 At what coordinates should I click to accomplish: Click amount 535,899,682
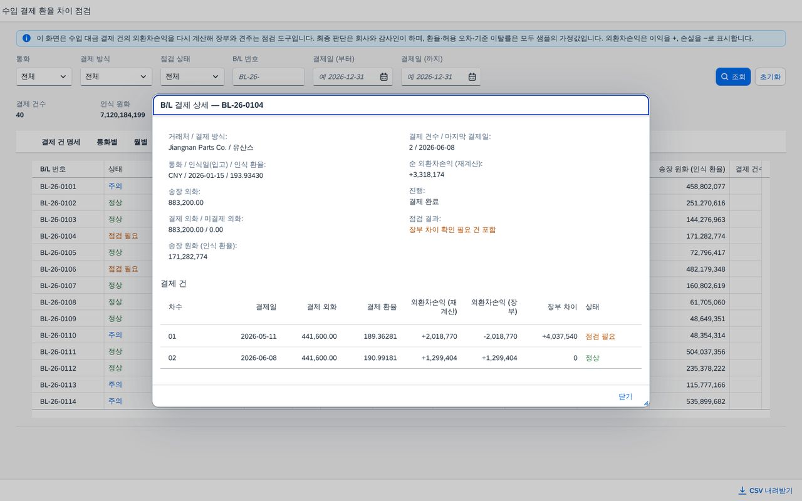point(706,401)
